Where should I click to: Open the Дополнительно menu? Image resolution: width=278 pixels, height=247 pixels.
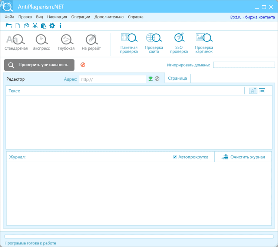(109, 17)
